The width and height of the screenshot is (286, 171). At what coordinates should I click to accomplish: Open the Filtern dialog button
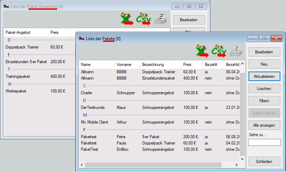(264, 101)
